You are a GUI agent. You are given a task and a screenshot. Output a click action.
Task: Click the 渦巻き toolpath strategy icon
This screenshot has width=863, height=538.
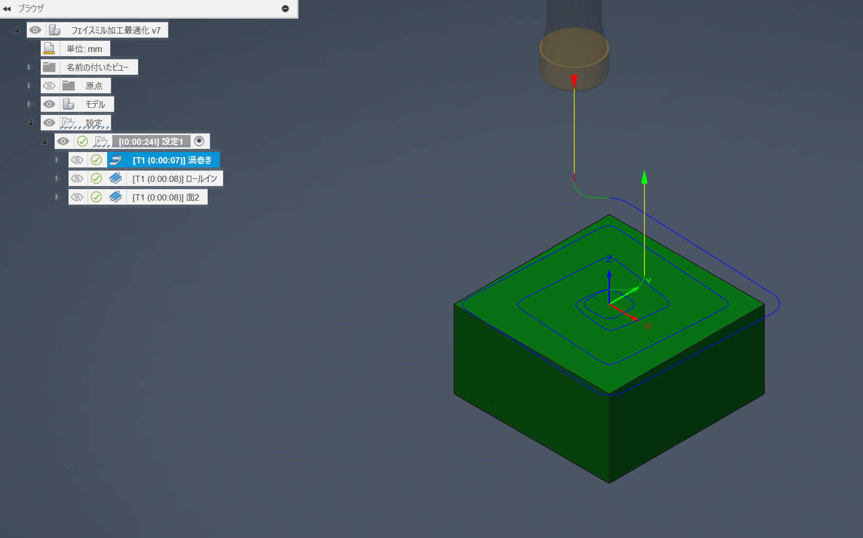[x=116, y=160]
